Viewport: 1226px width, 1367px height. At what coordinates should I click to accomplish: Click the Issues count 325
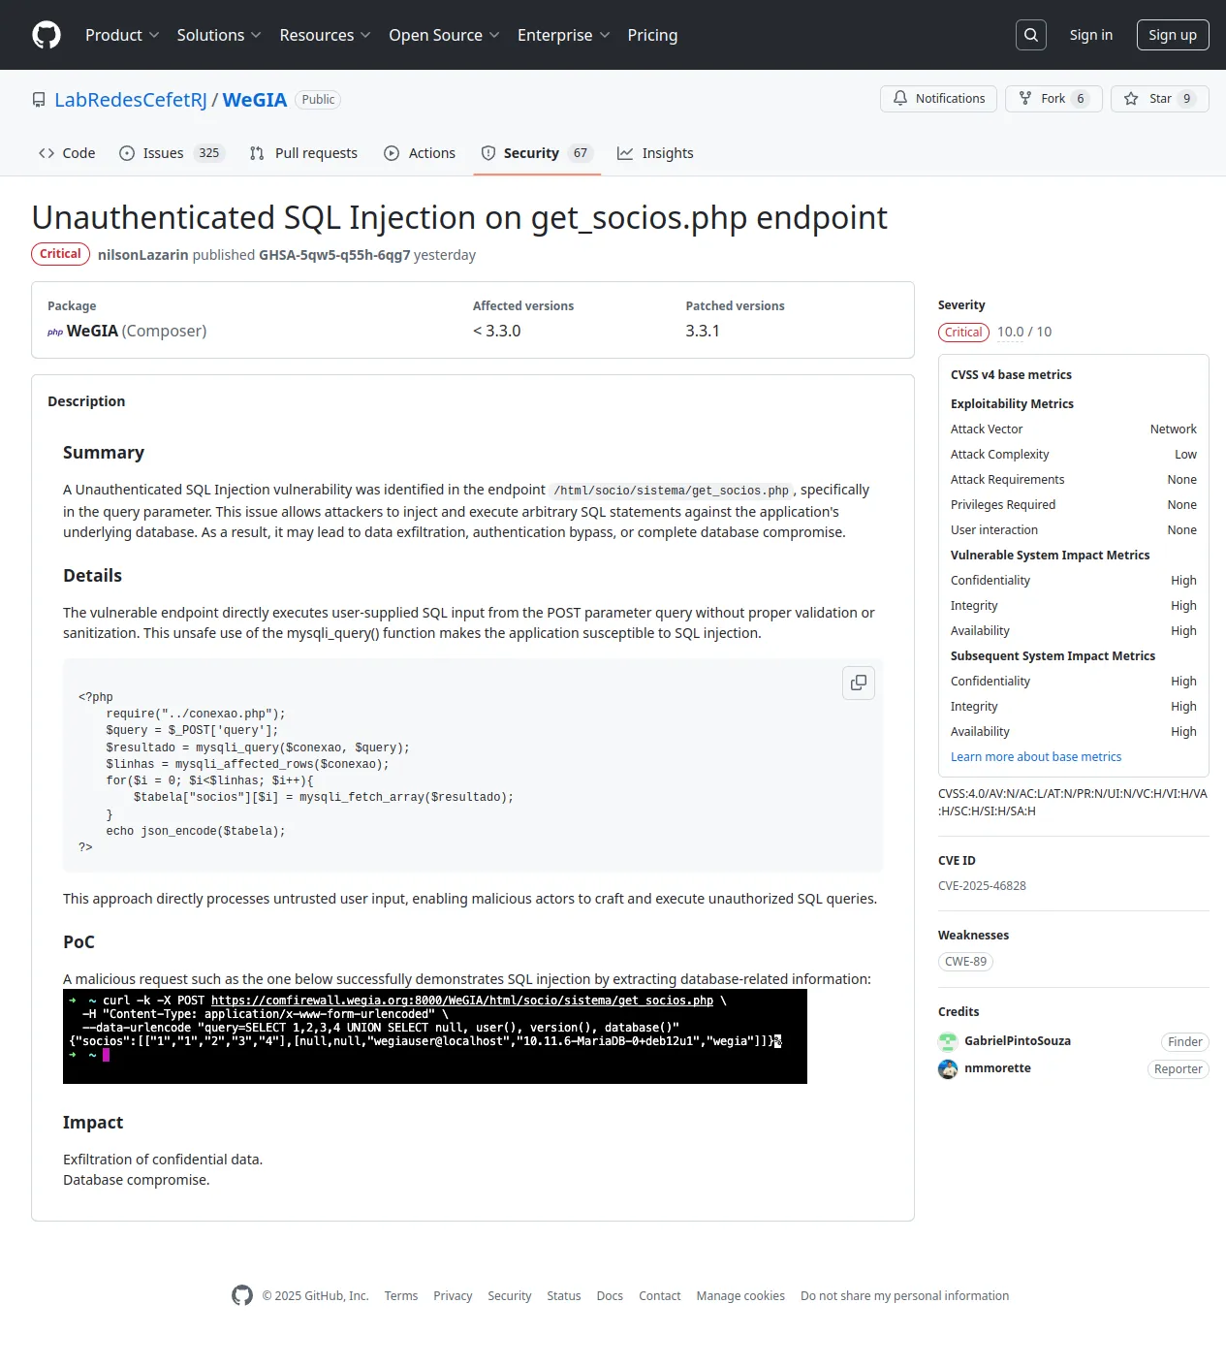208,153
